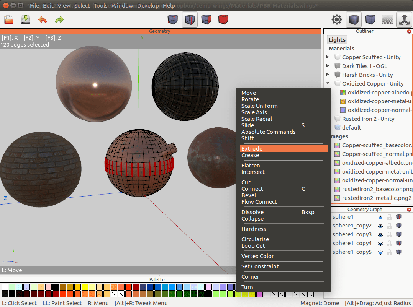Screen dimensions: 413x307
Task: Click Copper-scuffed_basecolor image icon
Action: pyautogui.click(x=337, y=145)
